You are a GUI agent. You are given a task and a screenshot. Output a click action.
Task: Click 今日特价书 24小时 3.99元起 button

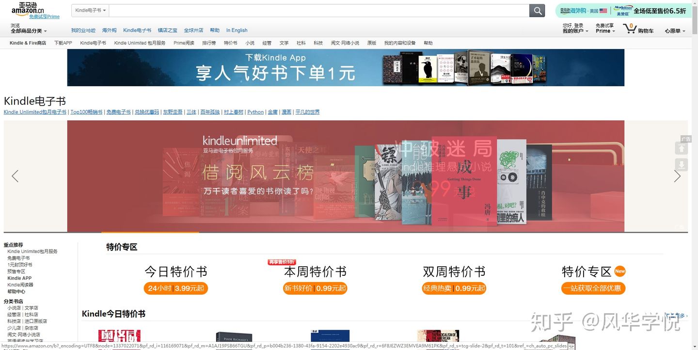click(176, 288)
